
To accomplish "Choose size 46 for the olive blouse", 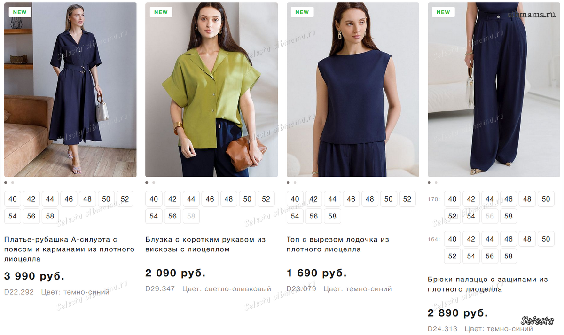I will [210, 199].
